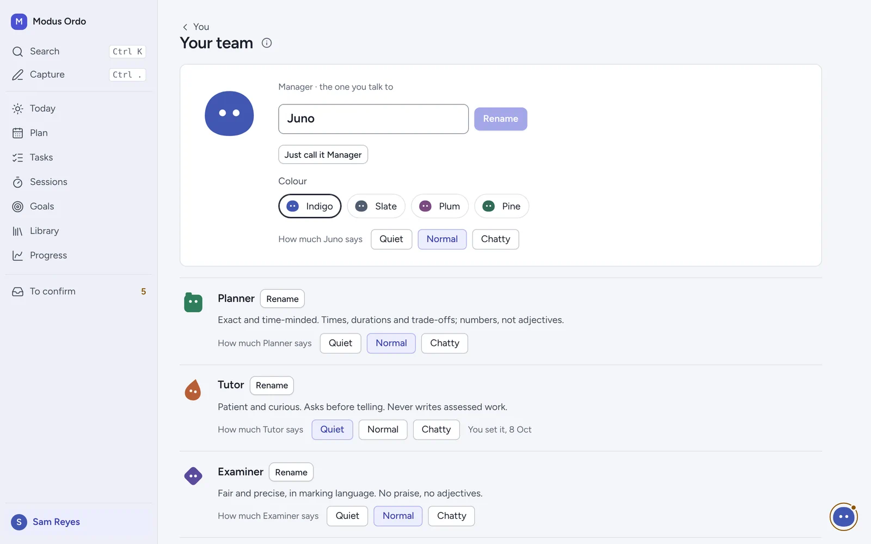Open the Plan page
This screenshot has width=871, height=544.
click(78, 133)
